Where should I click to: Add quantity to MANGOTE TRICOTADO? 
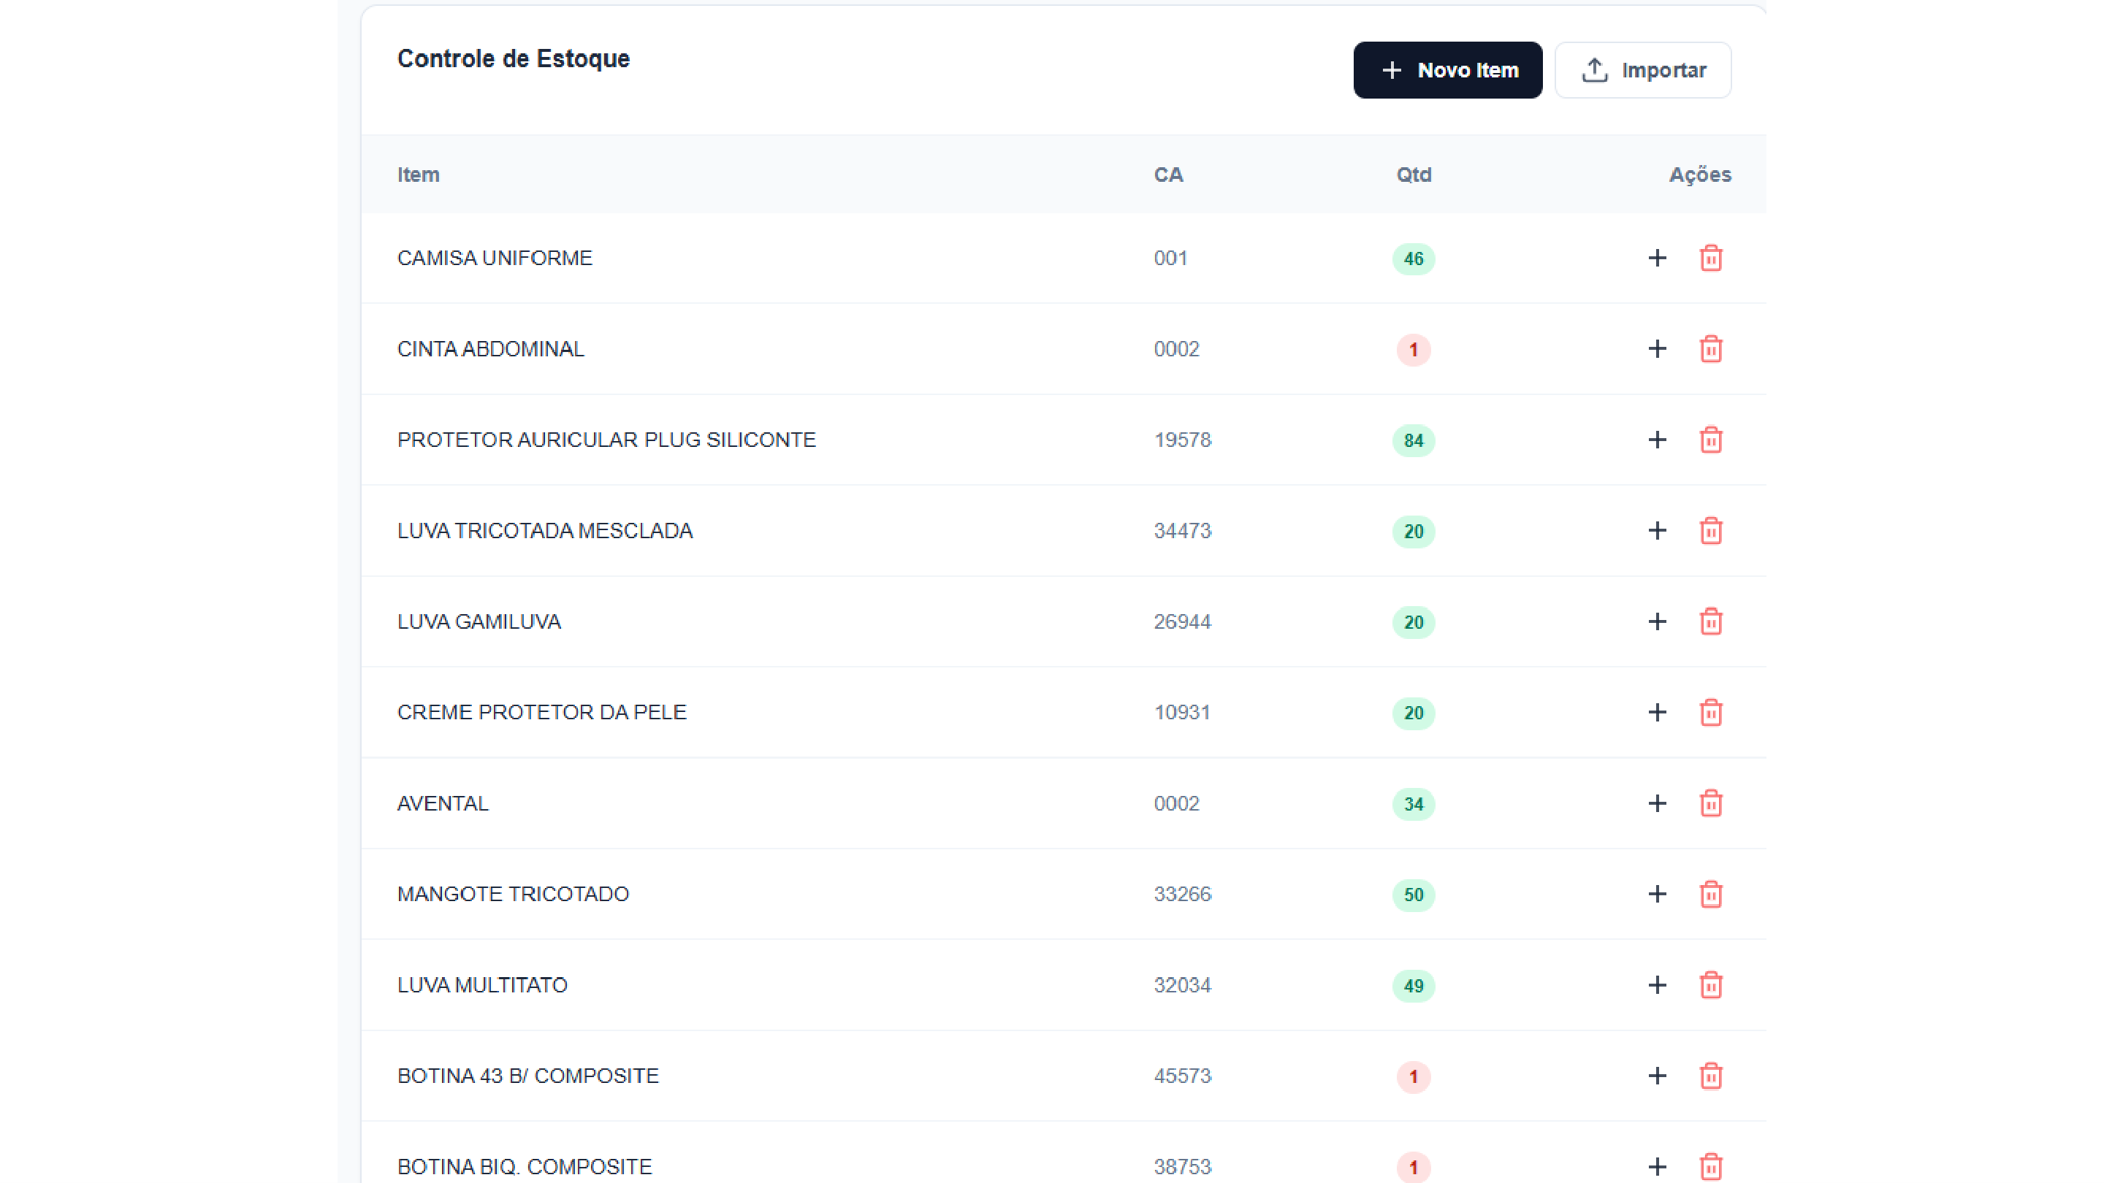click(x=1656, y=894)
